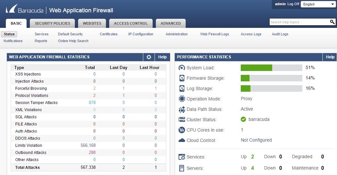Click the Services Degraded count 0
This screenshot has height=175, width=337.
click(323, 157)
